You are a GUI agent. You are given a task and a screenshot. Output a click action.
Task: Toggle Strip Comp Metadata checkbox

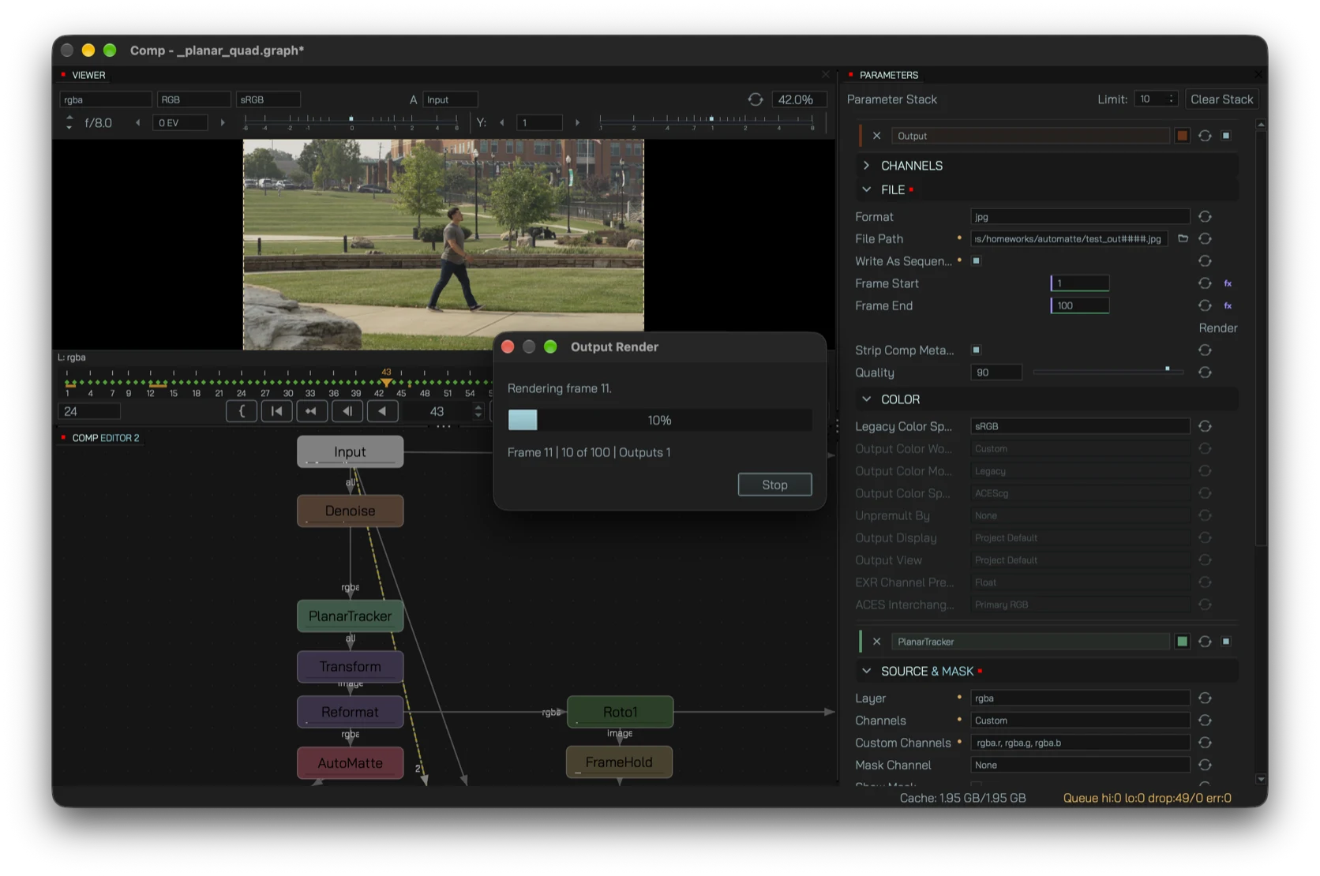point(977,350)
